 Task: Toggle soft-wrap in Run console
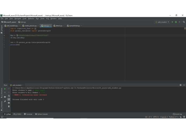pos(9,96)
